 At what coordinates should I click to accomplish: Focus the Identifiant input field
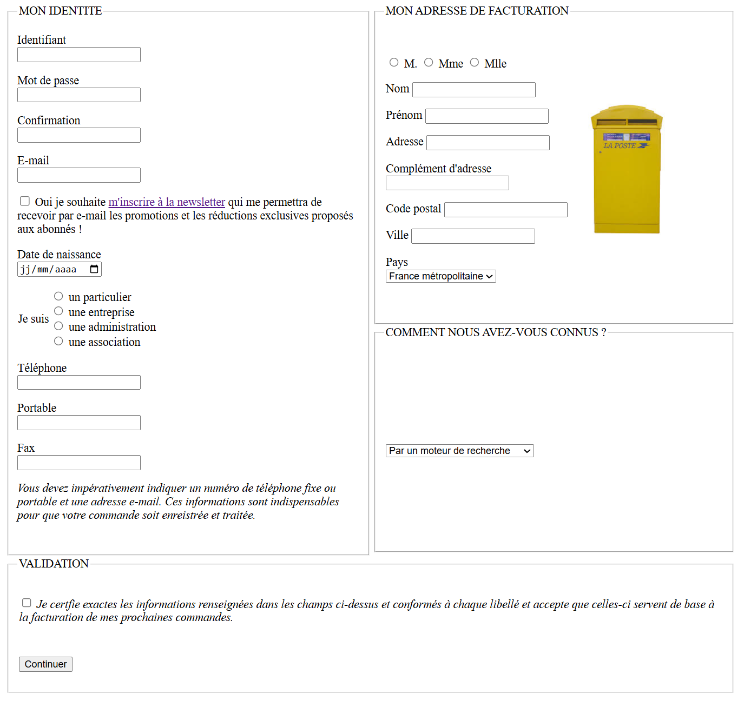[79, 55]
